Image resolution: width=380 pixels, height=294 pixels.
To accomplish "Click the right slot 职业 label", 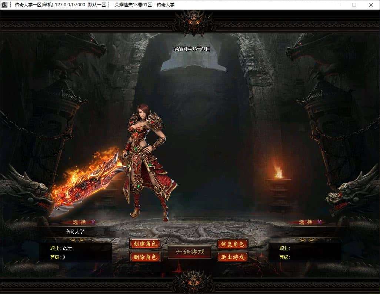I will point(285,248).
